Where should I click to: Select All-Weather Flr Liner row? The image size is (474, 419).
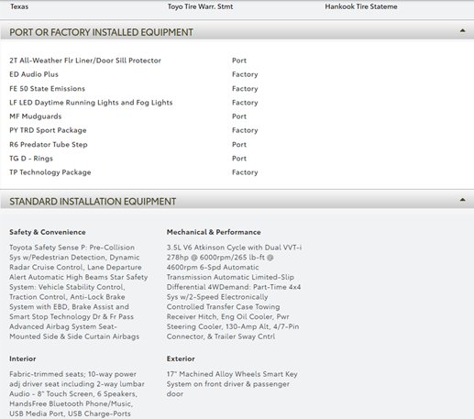(x=134, y=61)
